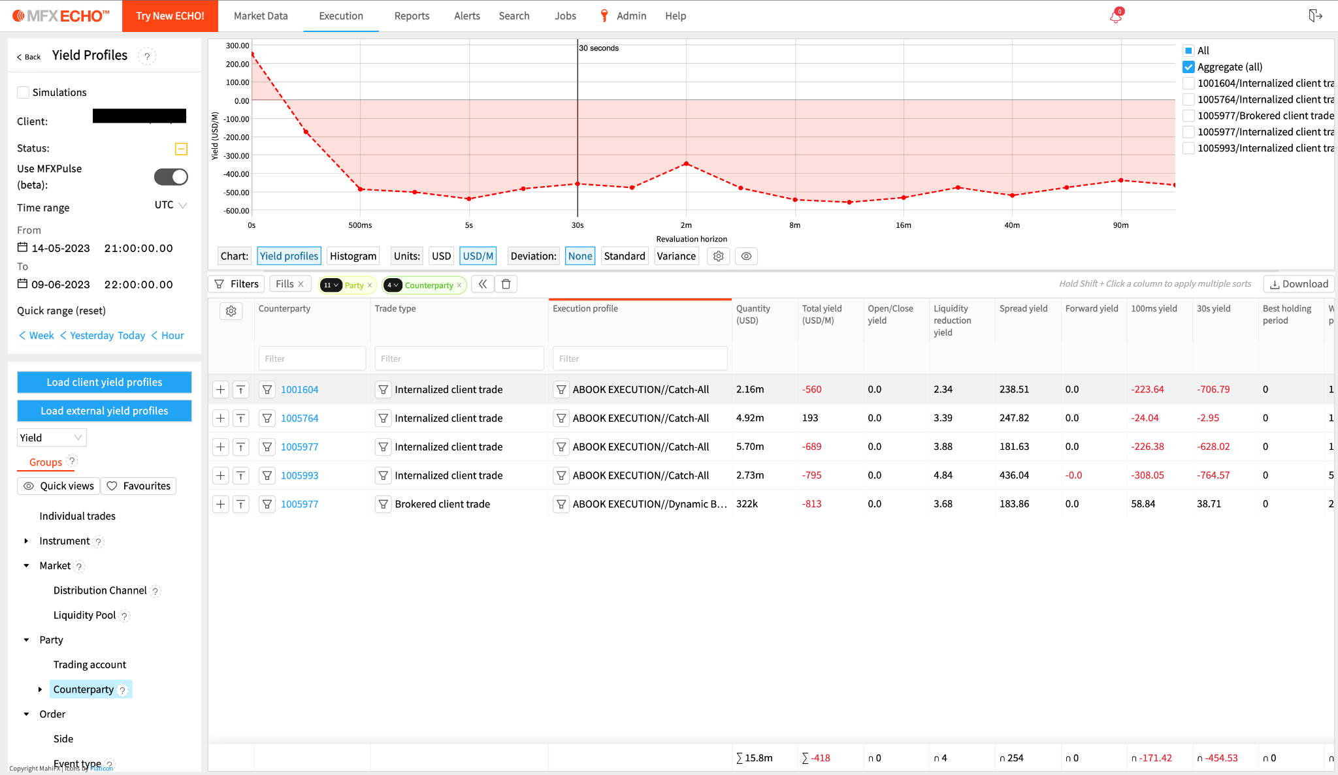This screenshot has width=1338, height=775.
Task: Select Standard deviation option
Action: tap(625, 256)
